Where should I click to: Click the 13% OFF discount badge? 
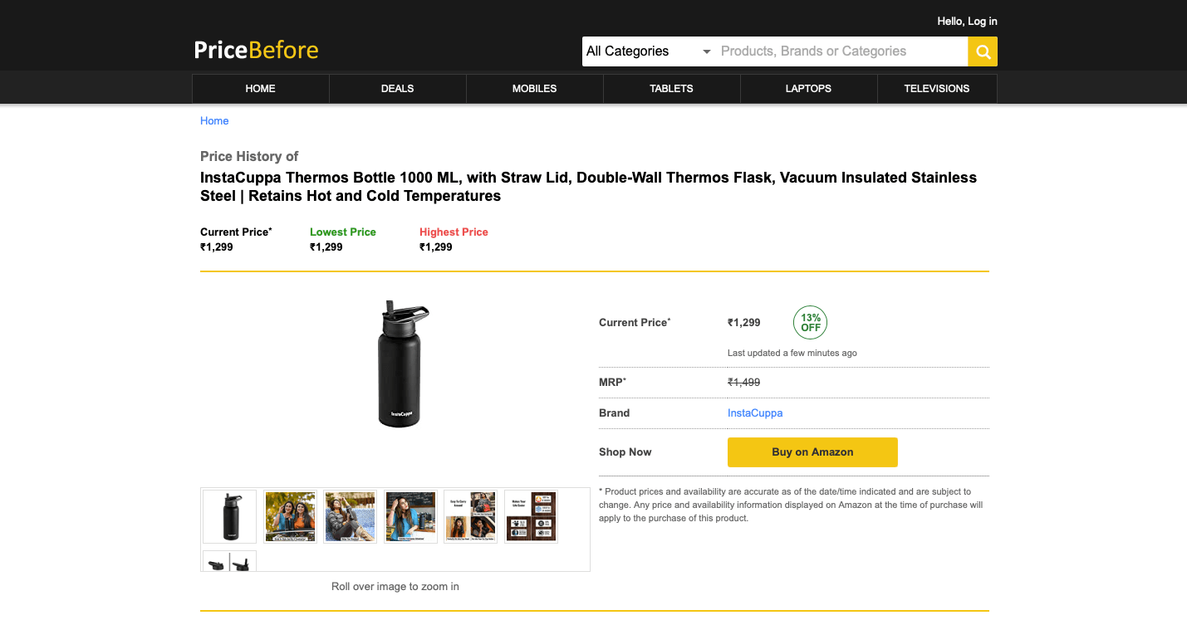coord(810,322)
